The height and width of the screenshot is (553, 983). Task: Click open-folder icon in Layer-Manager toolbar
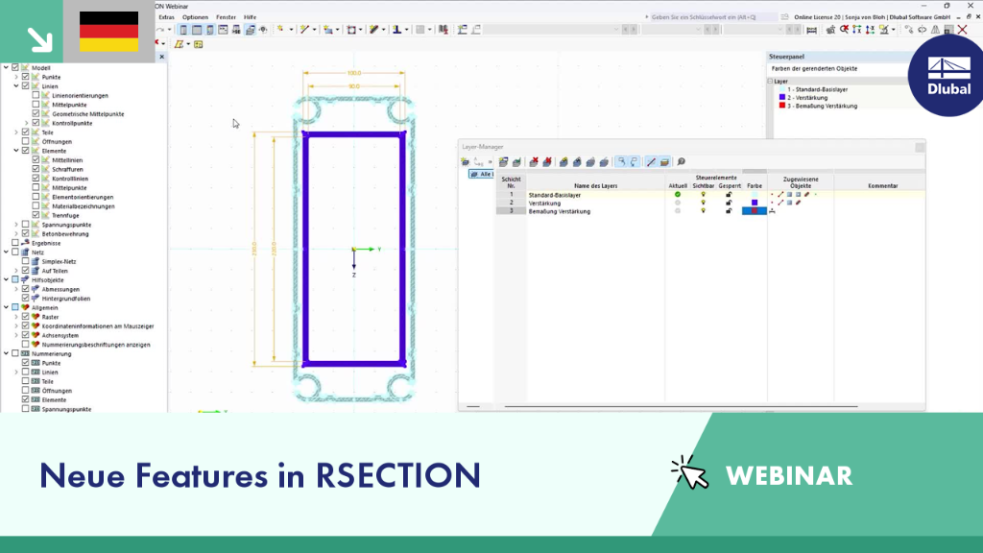[664, 161]
